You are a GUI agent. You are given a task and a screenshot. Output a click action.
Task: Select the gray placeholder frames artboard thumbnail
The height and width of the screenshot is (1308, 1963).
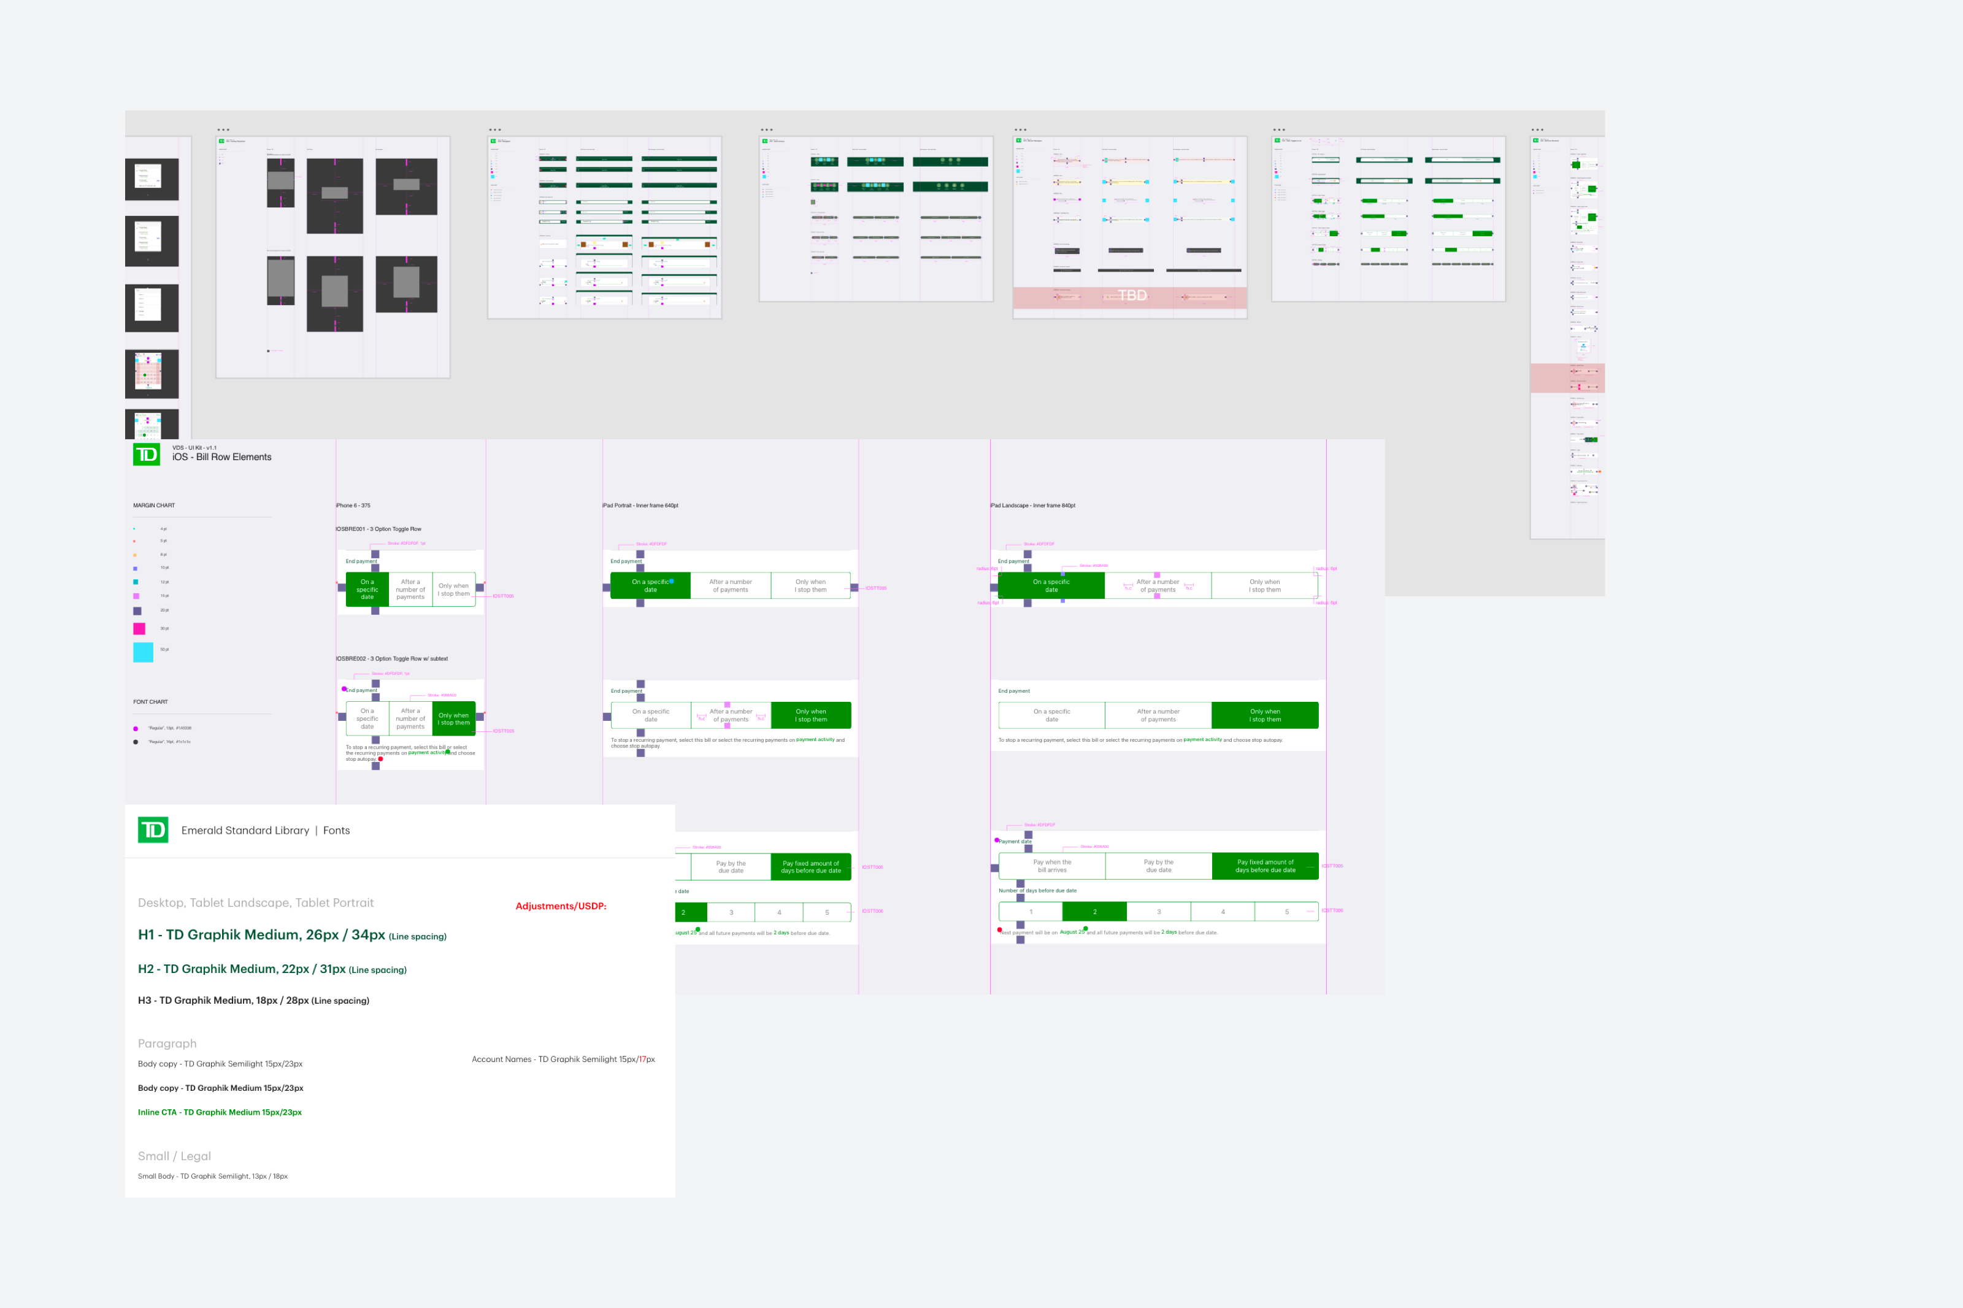pos(332,257)
